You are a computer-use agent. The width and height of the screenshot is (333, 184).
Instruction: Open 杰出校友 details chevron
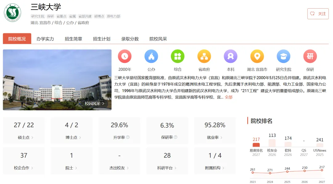128,168
